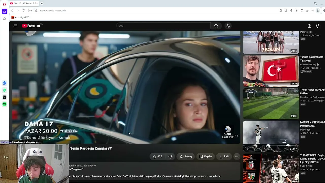
Task: Open the browser profile account icon
Action: (318, 11)
